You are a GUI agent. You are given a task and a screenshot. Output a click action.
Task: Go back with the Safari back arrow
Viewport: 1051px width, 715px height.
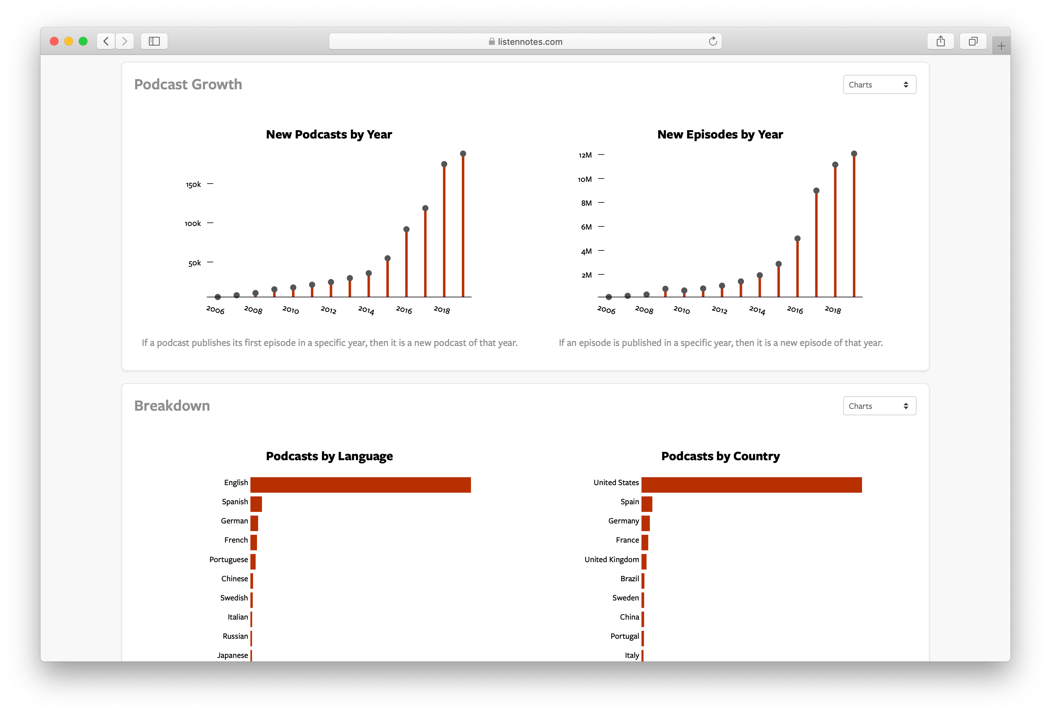coord(106,41)
